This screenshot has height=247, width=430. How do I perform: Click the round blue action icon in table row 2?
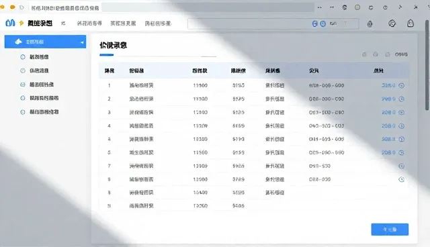point(402,99)
